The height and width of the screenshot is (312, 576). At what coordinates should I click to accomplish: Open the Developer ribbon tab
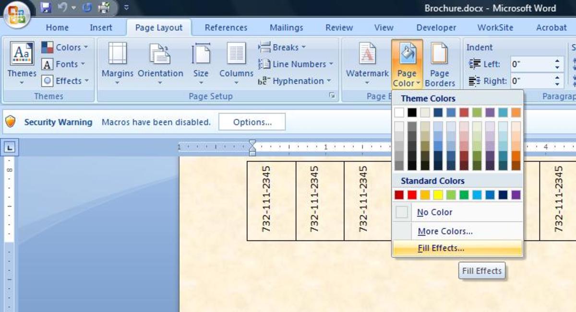435,27
